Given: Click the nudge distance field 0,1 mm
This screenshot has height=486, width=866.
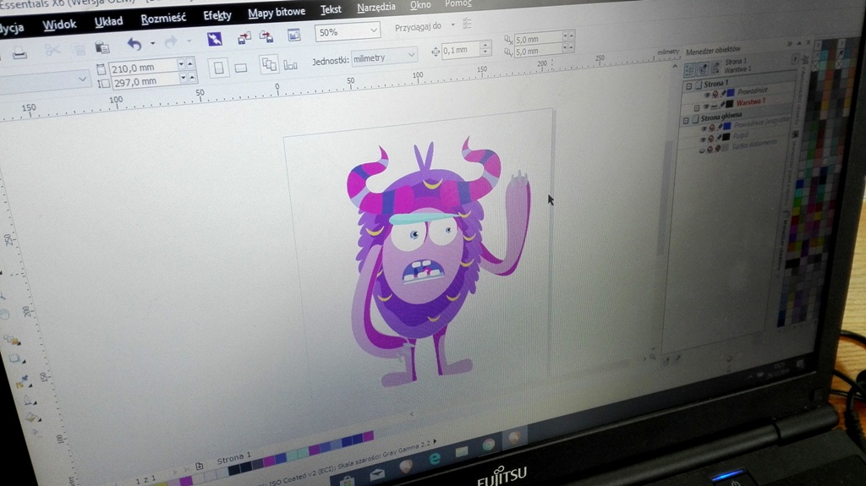Looking at the screenshot, I should 461,50.
